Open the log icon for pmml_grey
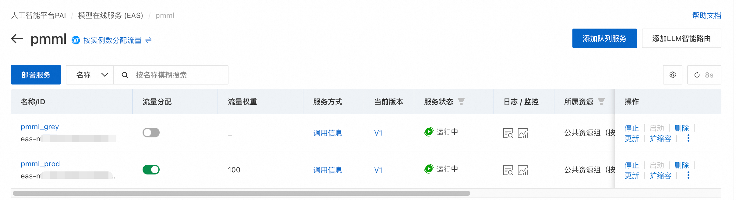This screenshot has height=200, width=736. (x=508, y=133)
